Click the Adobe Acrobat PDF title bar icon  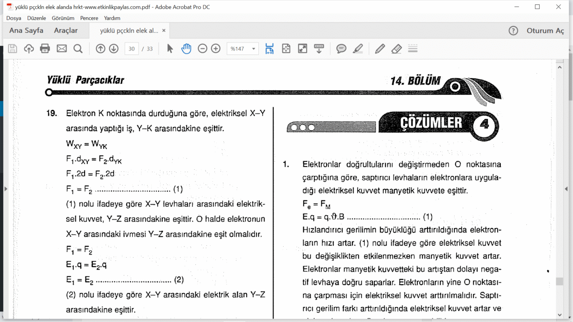click(9, 7)
